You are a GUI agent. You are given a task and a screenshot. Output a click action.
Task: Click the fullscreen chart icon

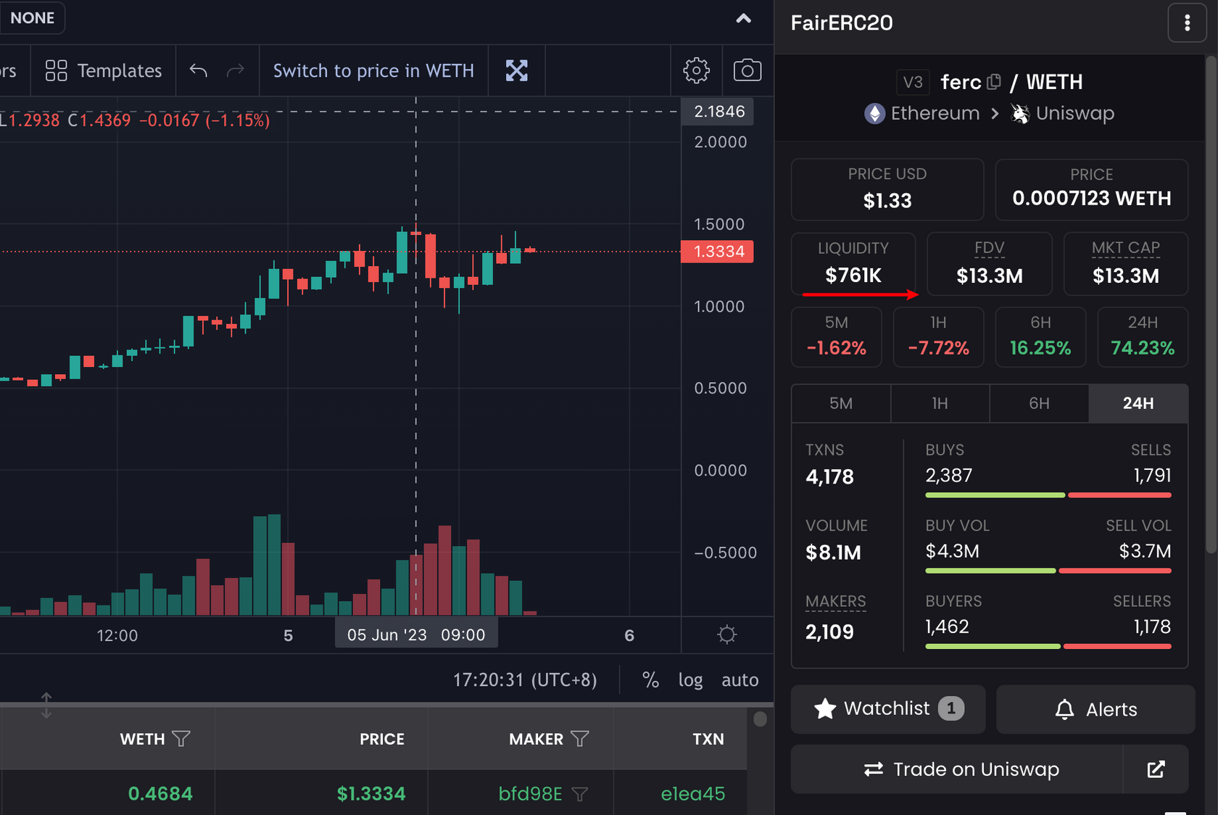pos(516,70)
